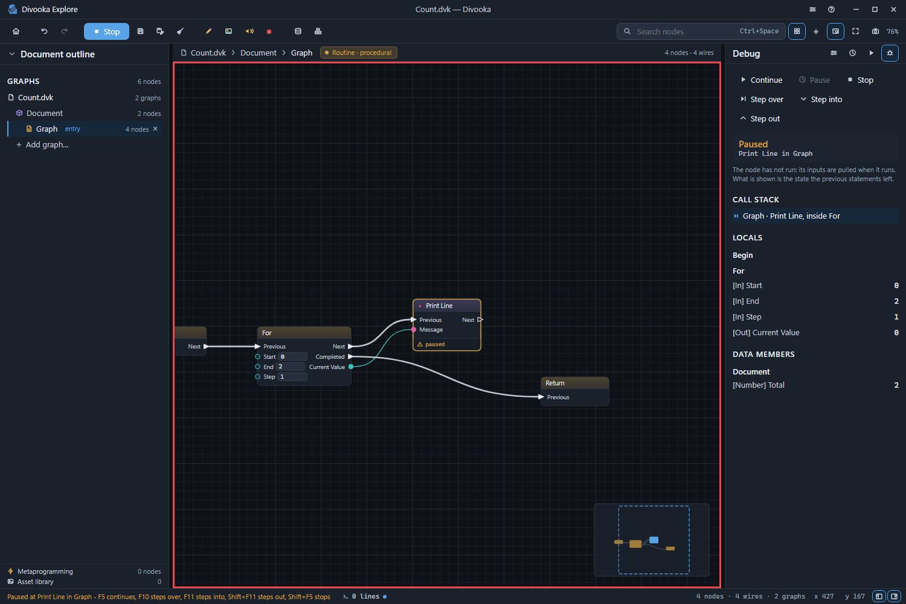Save the document with the floppy icon
This screenshot has width=906, height=604.
click(x=140, y=31)
